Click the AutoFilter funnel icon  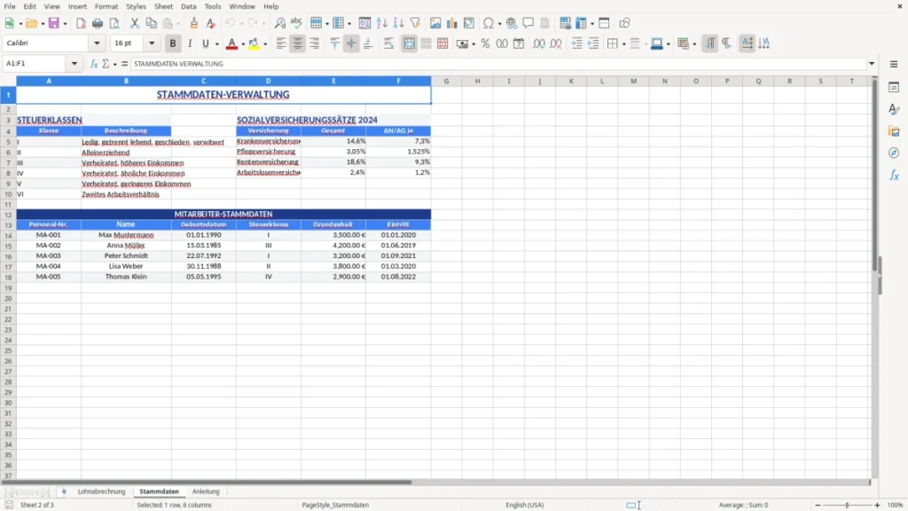coord(415,23)
